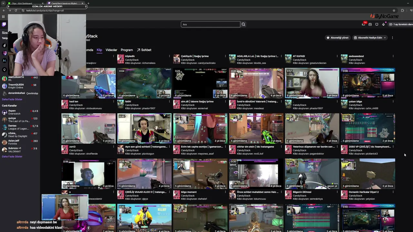The height and width of the screenshot is (232, 413).
Task: Click the search magnifier button
Action: click(244, 24)
